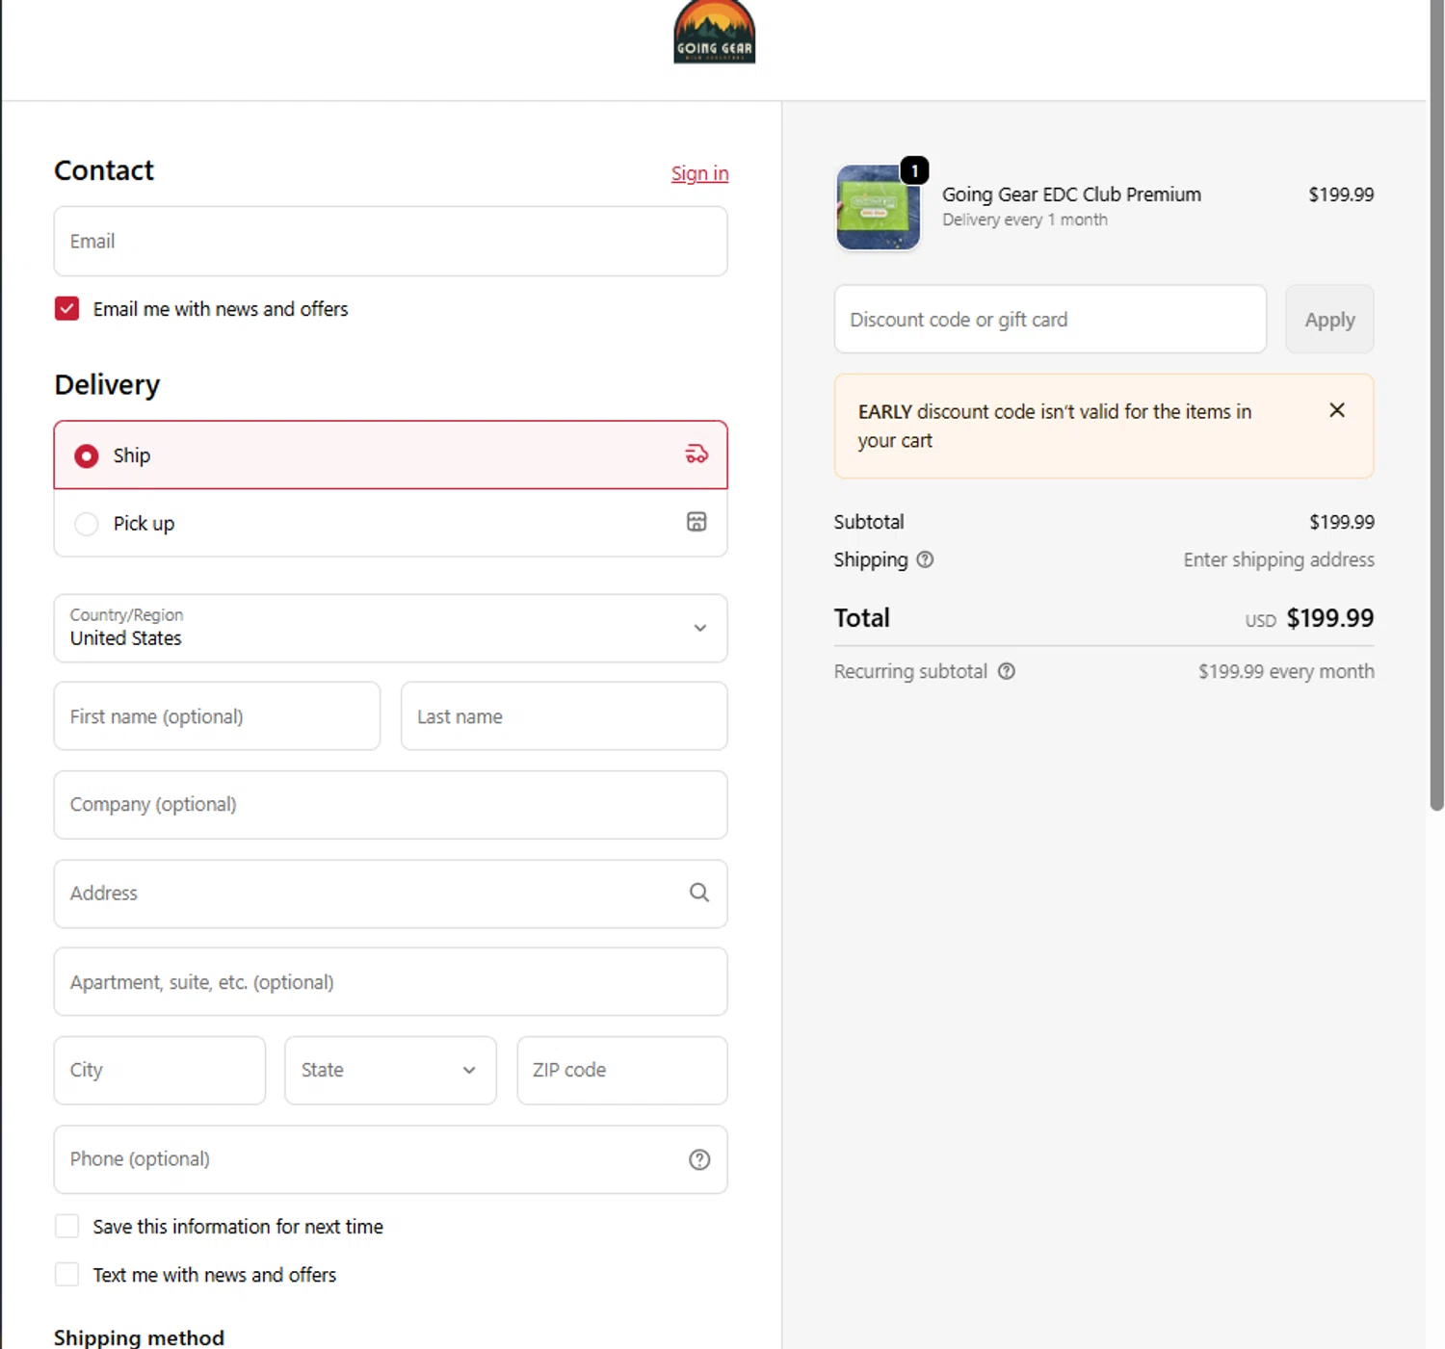Click the shipping truck icon
1445x1349 pixels.
point(696,454)
